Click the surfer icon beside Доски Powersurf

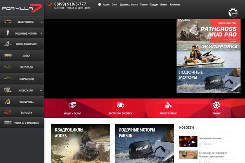(7, 44)
